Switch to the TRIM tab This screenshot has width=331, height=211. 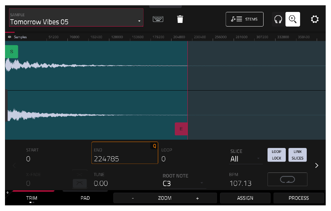32,198
